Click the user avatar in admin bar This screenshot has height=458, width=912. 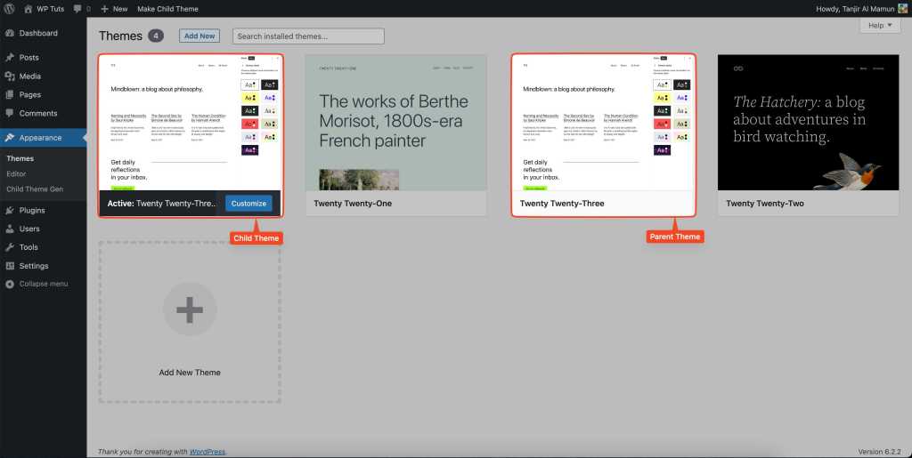click(x=902, y=9)
